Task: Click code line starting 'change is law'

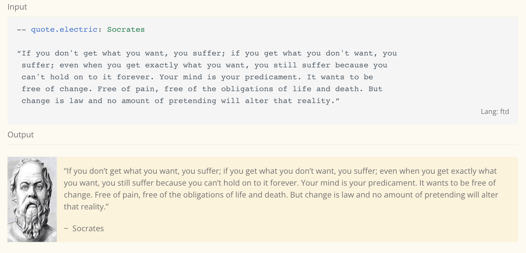Action: 181,101
